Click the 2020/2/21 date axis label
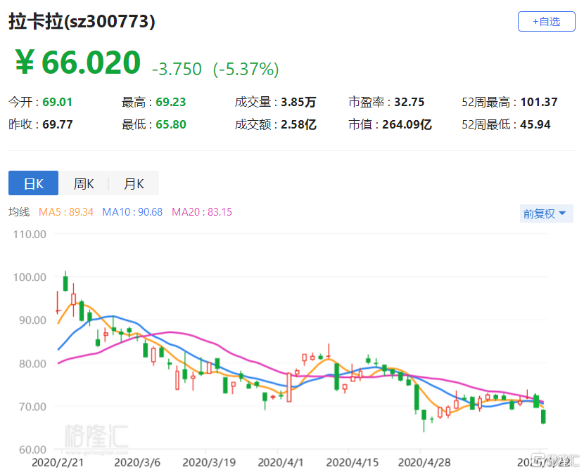This screenshot has height=472, width=584. (58, 463)
